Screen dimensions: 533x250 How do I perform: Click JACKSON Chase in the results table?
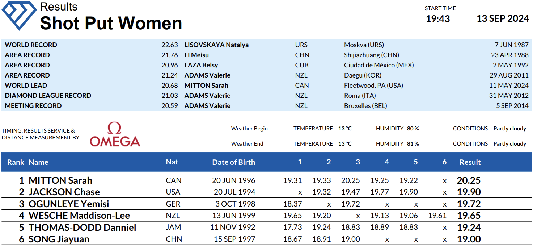point(64,192)
